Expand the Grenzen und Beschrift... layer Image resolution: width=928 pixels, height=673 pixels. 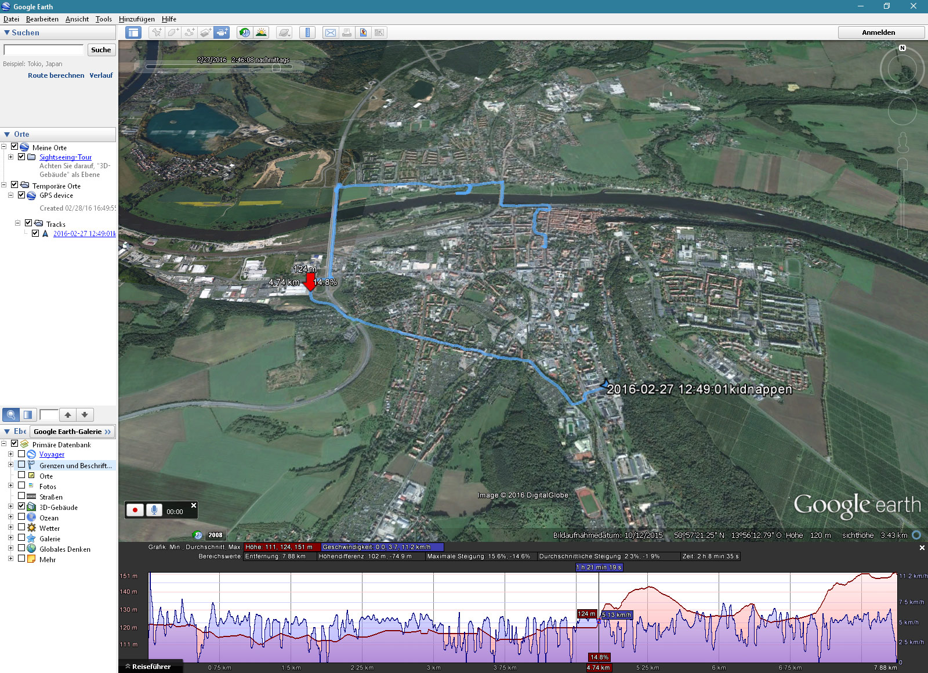point(10,465)
